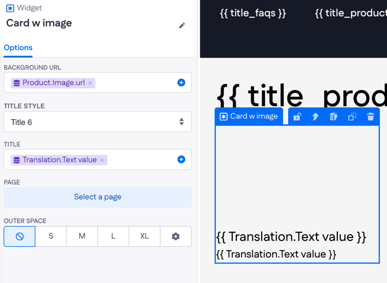Set outer space to XL
This screenshot has height=283, width=387.
(x=144, y=236)
